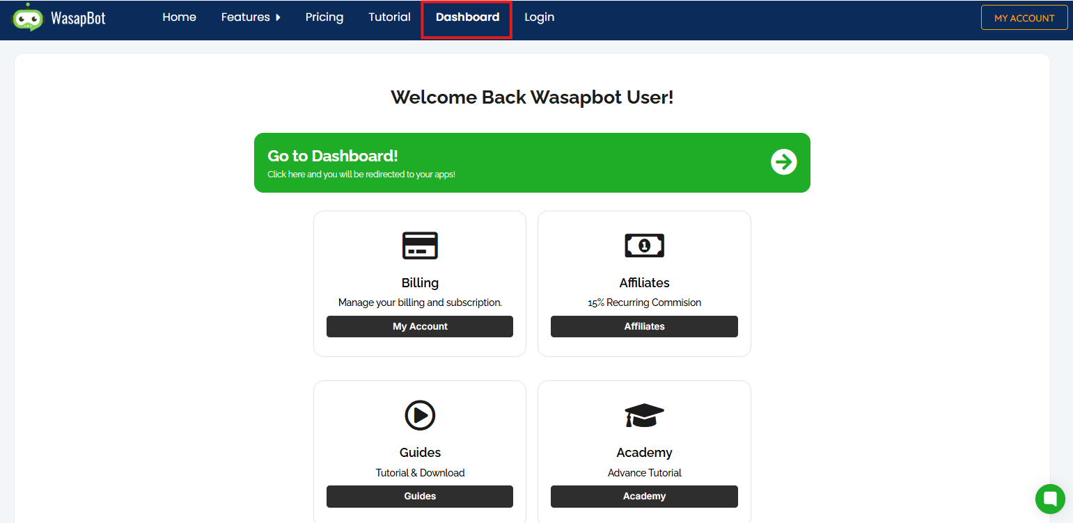Click the white arrow circle icon
Viewport: 1073px width, 523px height.
[783, 162]
